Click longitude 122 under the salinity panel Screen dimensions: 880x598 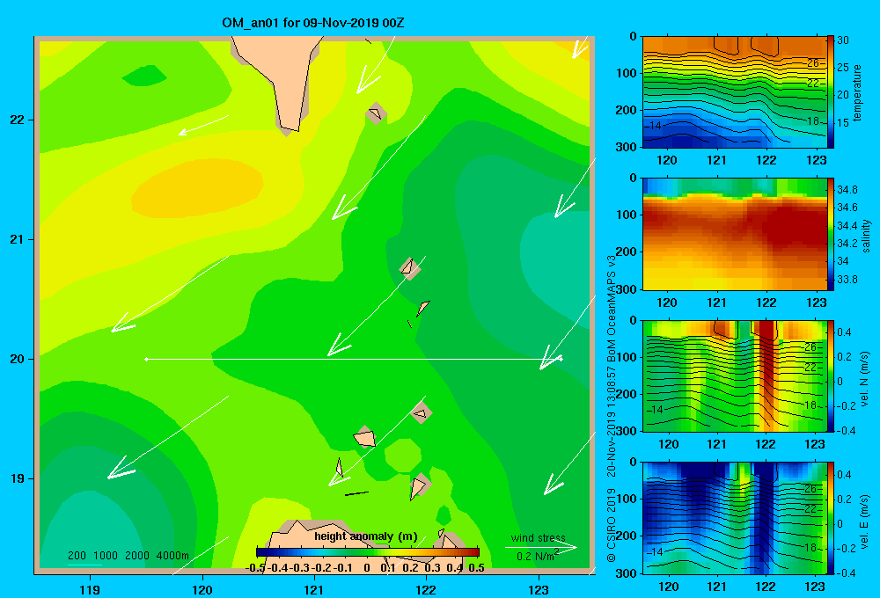(766, 303)
